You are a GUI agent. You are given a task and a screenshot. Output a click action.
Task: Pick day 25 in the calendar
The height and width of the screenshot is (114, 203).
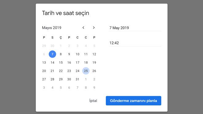pos(86,71)
